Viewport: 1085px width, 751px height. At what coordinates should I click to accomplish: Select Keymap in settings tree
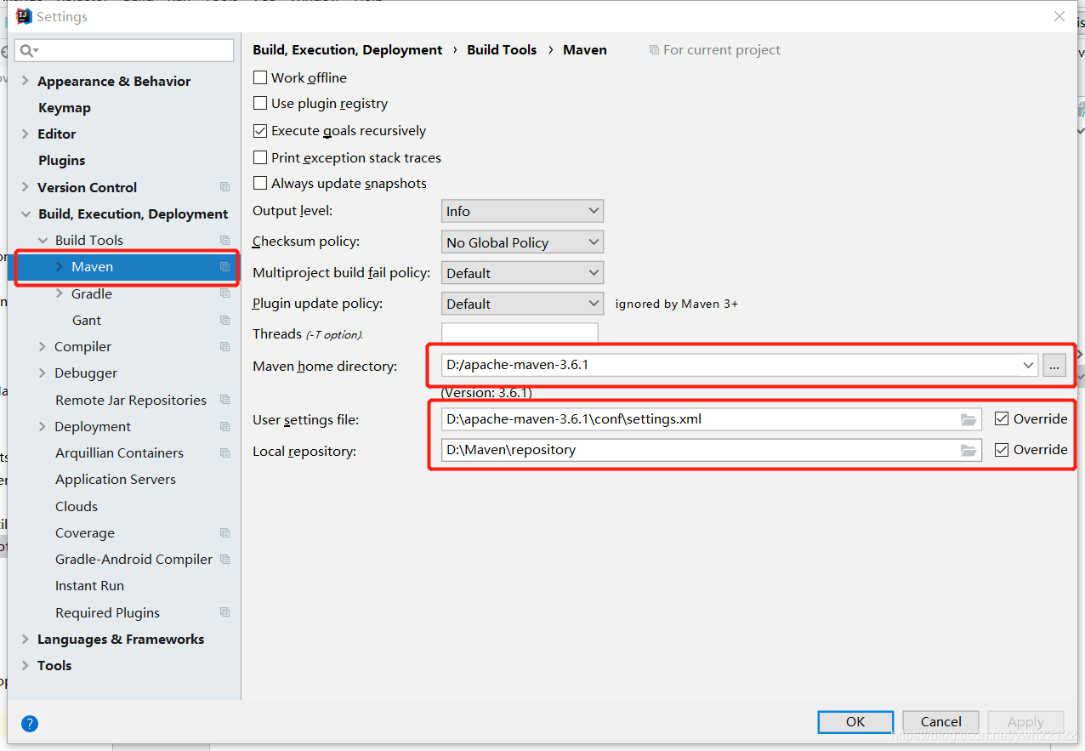coord(65,108)
